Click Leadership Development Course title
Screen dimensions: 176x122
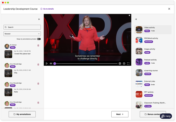(20, 9)
